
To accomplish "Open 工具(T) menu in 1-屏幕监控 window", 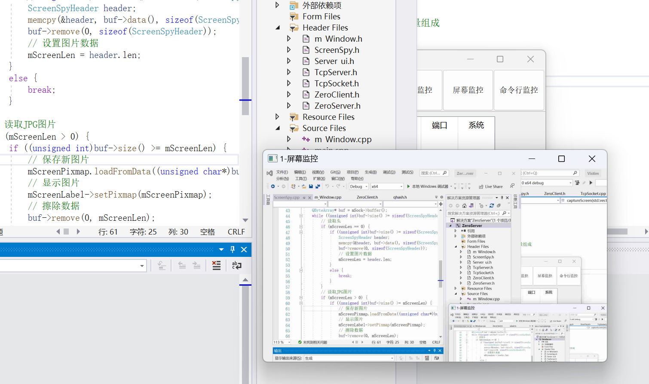I will point(301,179).
